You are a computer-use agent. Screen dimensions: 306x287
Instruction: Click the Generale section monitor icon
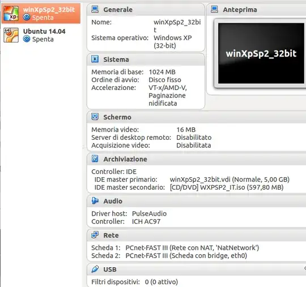[x=95, y=9]
